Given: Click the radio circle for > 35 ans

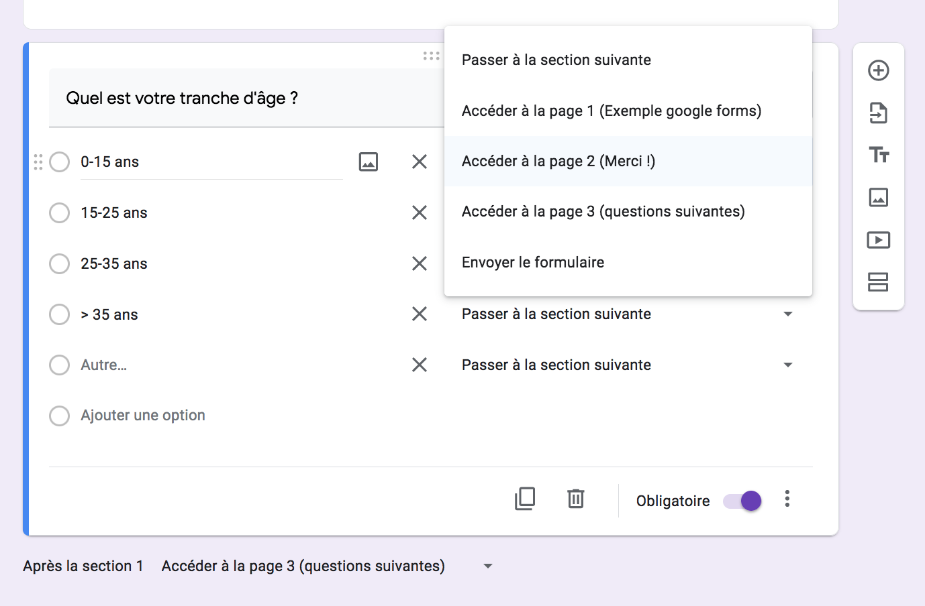Looking at the screenshot, I should point(60,314).
